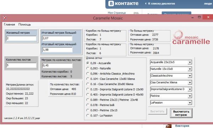Open the Cisa Ceramiche Xilema dropdown
213x128 pixels.
pos(190,82)
